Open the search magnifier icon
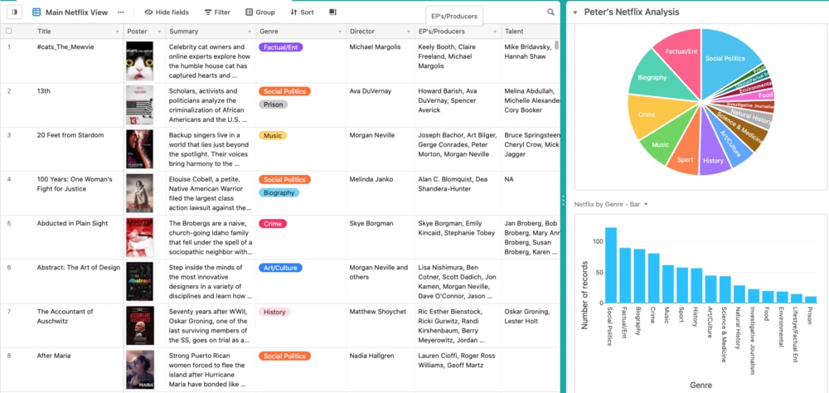 (550, 12)
